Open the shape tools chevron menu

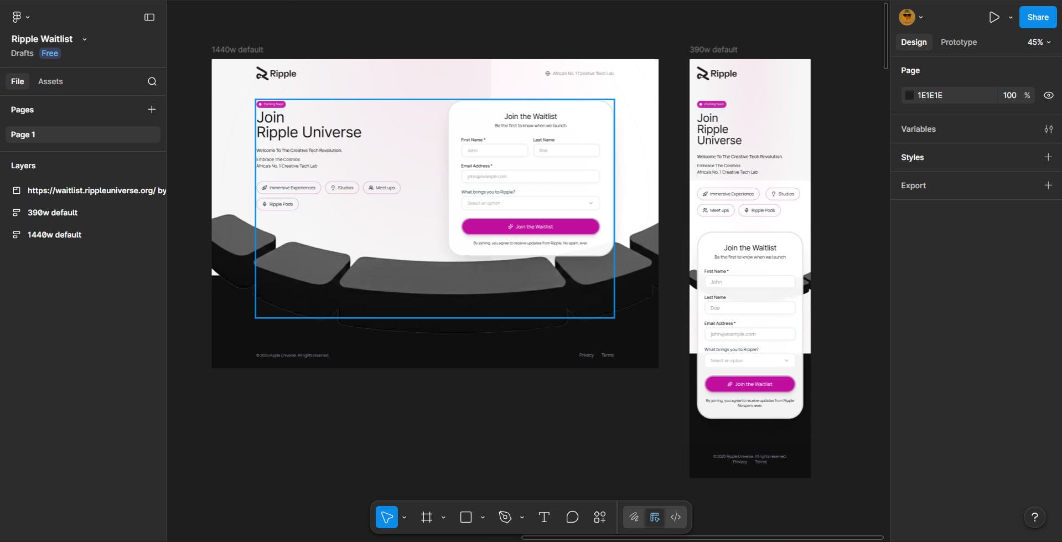[x=483, y=518]
